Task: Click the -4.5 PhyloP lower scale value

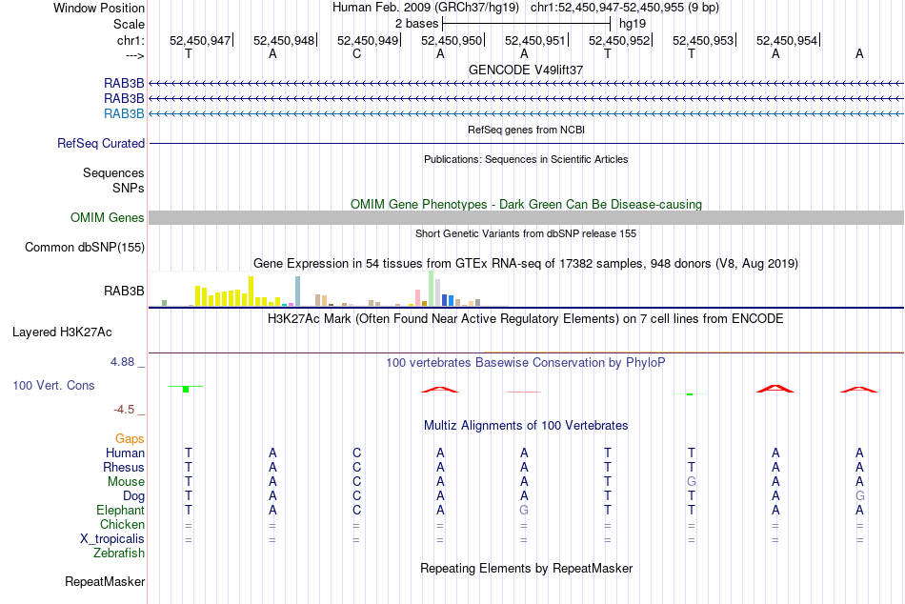Action: 124,410
